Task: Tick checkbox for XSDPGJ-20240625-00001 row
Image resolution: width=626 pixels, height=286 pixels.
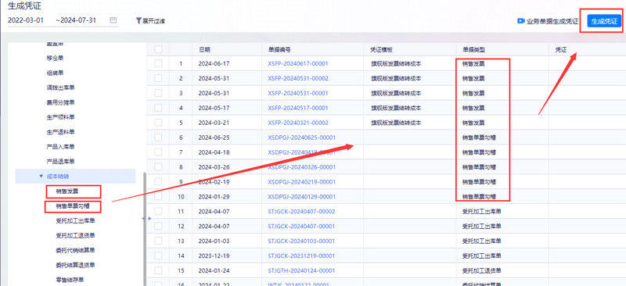Action: click(159, 138)
